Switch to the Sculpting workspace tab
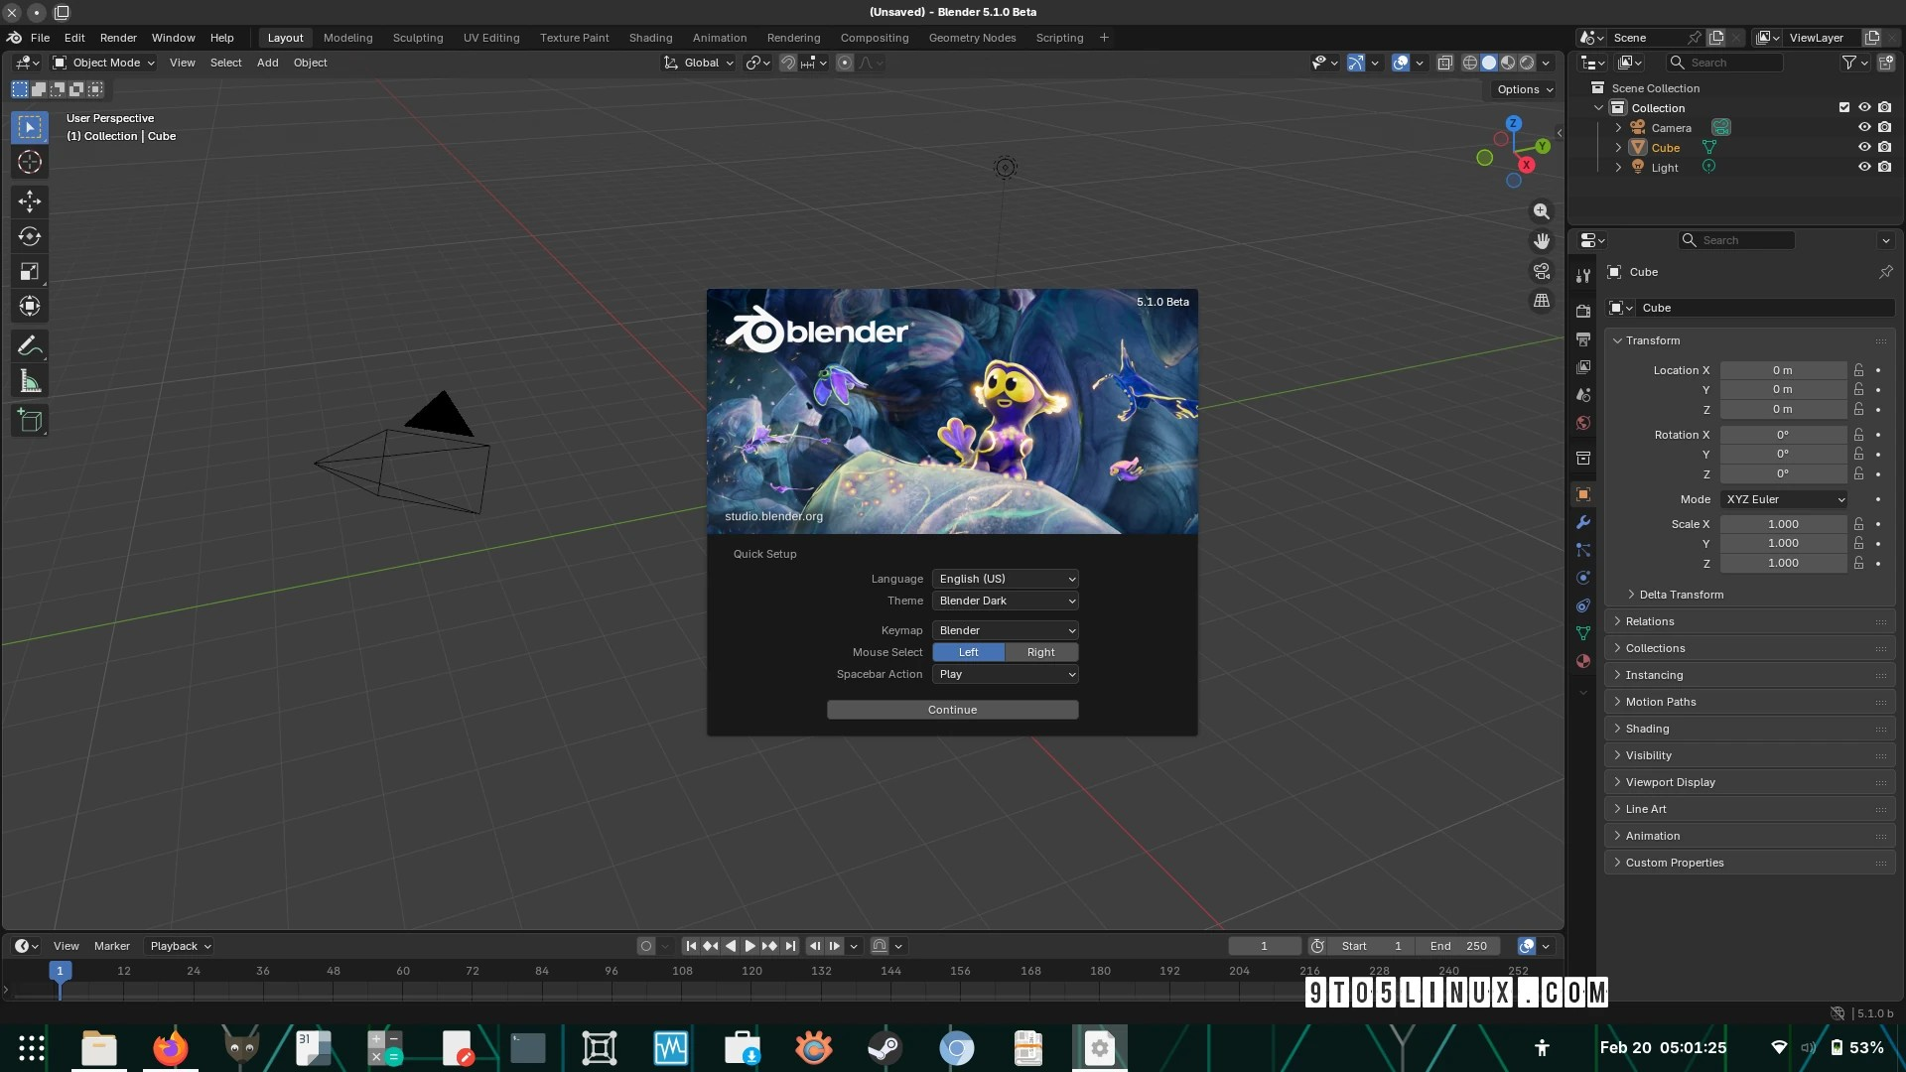The width and height of the screenshot is (1906, 1072). point(417,38)
